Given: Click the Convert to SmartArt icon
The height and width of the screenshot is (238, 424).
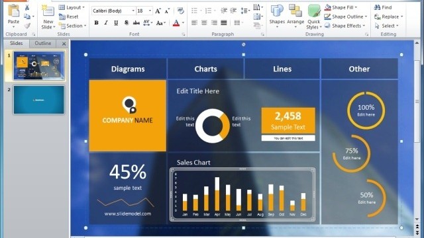Looking at the screenshot, I should pos(258,26).
